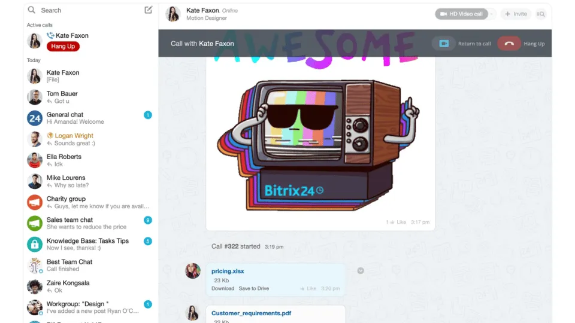The image size is (575, 323).
Task: Click the Return to call video icon
Action: point(444,44)
